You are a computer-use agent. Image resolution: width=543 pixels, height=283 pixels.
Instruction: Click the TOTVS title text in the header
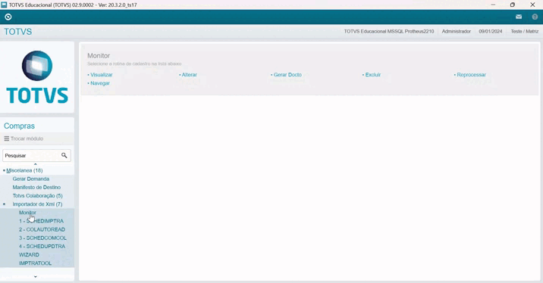(17, 32)
